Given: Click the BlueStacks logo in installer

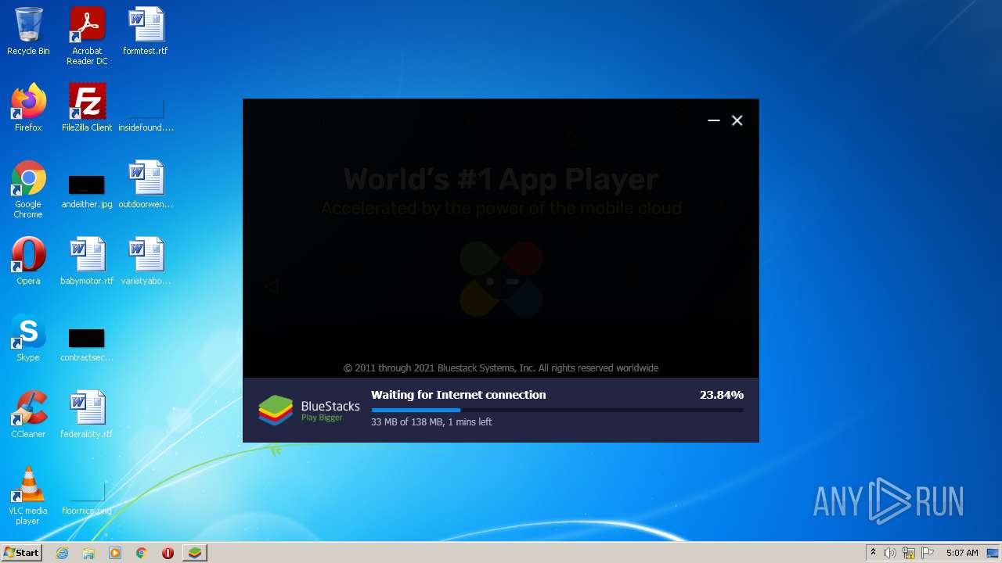Looking at the screenshot, I should (x=309, y=410).
